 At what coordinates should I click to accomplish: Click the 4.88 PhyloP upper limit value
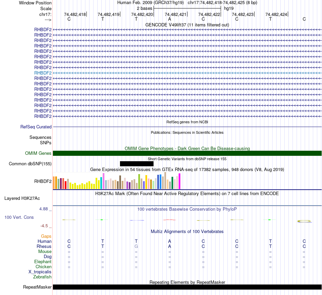pyautogui.click(x=43, y=209)
